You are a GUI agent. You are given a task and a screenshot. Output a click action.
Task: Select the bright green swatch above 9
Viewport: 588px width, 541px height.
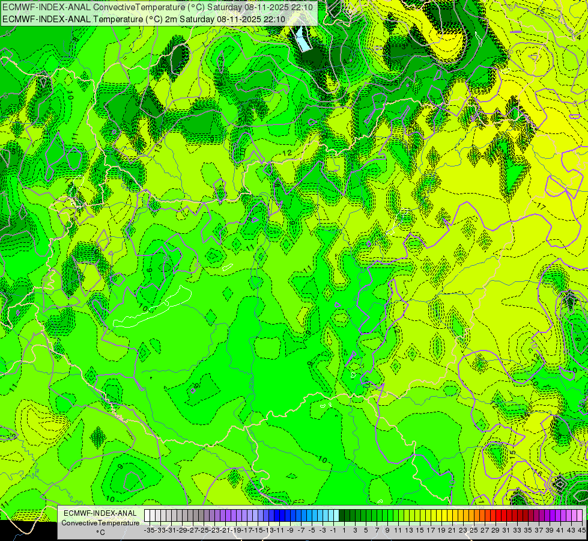point(385,515)
